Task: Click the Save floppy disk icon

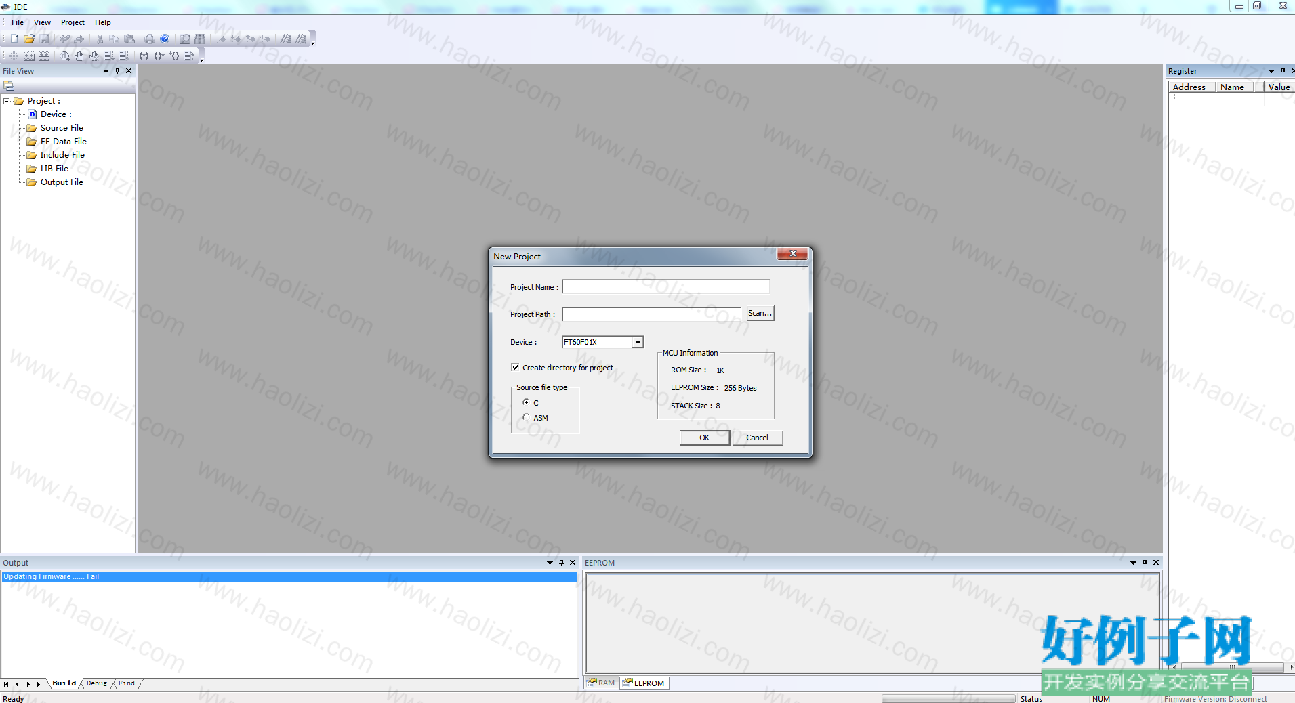Action: point(45,39)
